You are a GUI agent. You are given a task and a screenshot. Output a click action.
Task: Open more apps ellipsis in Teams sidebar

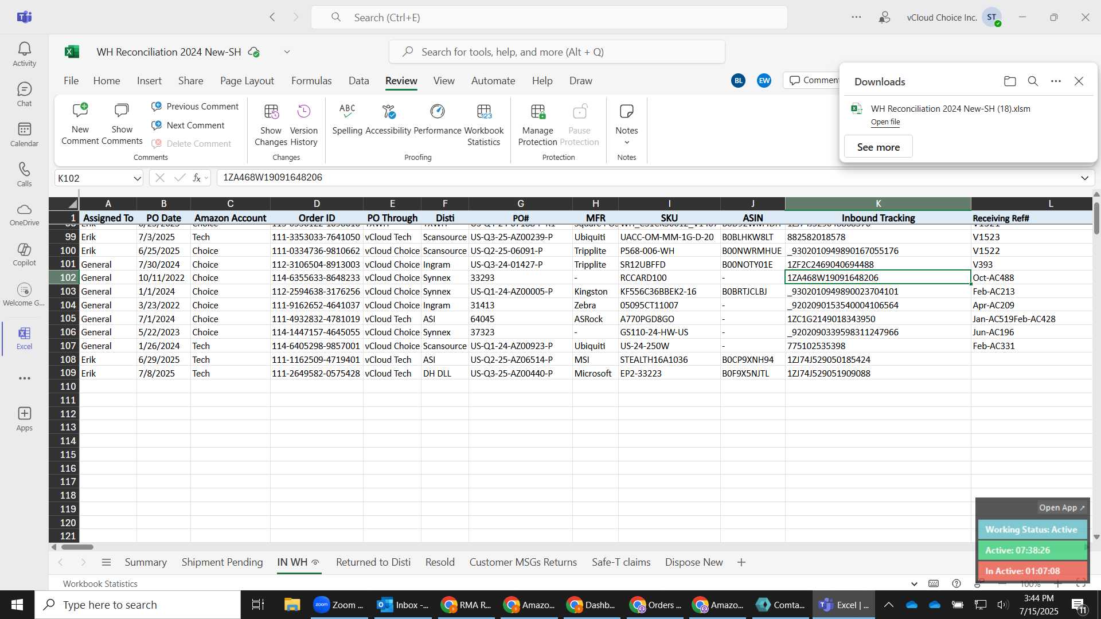pos(24,378)
